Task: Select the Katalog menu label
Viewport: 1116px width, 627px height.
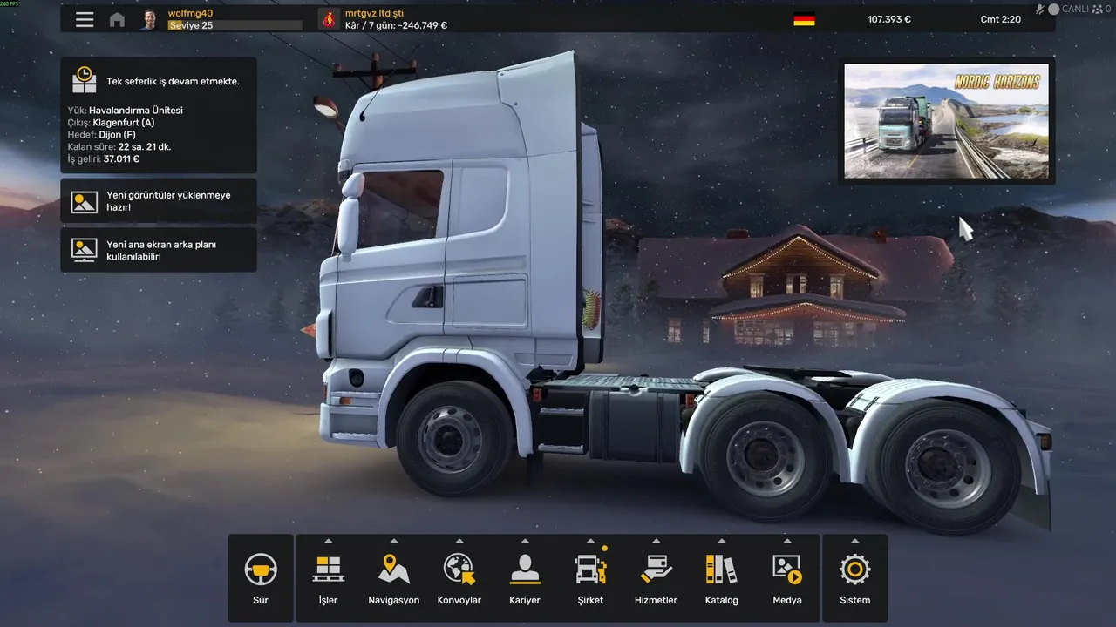Action: [x=721, y=600]
